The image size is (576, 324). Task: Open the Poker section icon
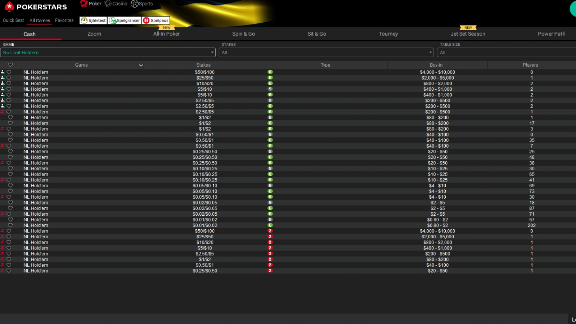click(84, 4)
